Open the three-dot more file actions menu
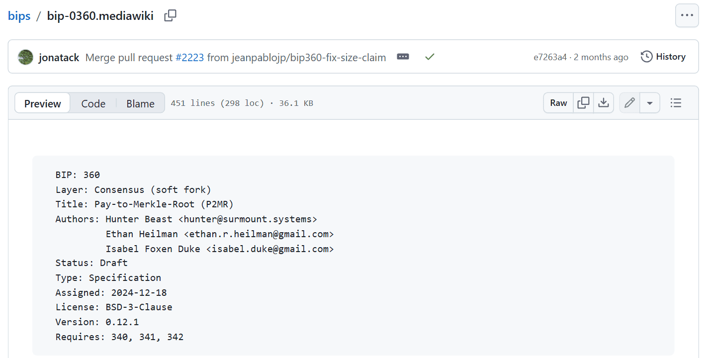 click(x=687, y=15)
